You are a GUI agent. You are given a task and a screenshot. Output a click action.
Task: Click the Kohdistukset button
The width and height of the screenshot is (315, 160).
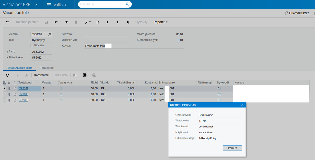[42, 75]
